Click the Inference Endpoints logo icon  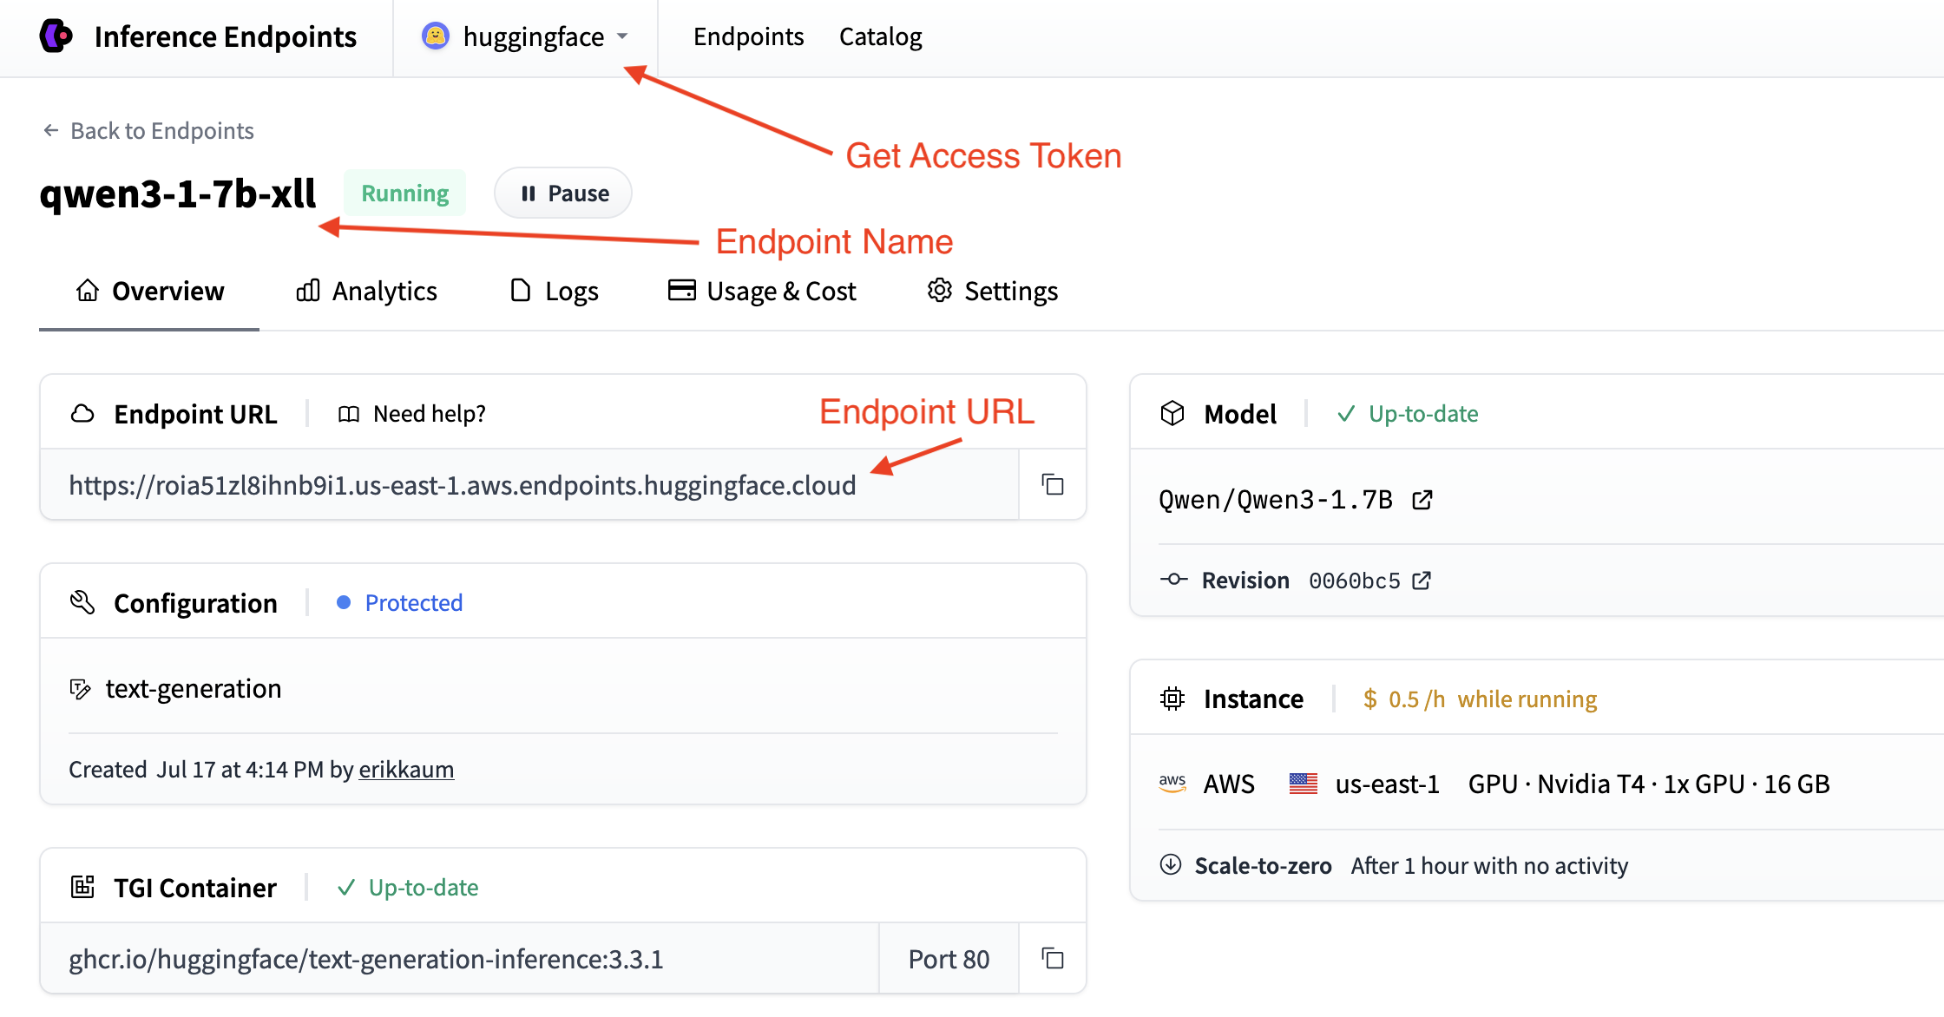point(57,36)
